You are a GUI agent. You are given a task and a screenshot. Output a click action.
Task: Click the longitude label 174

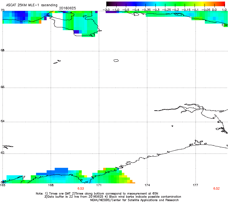coord(147,185)
